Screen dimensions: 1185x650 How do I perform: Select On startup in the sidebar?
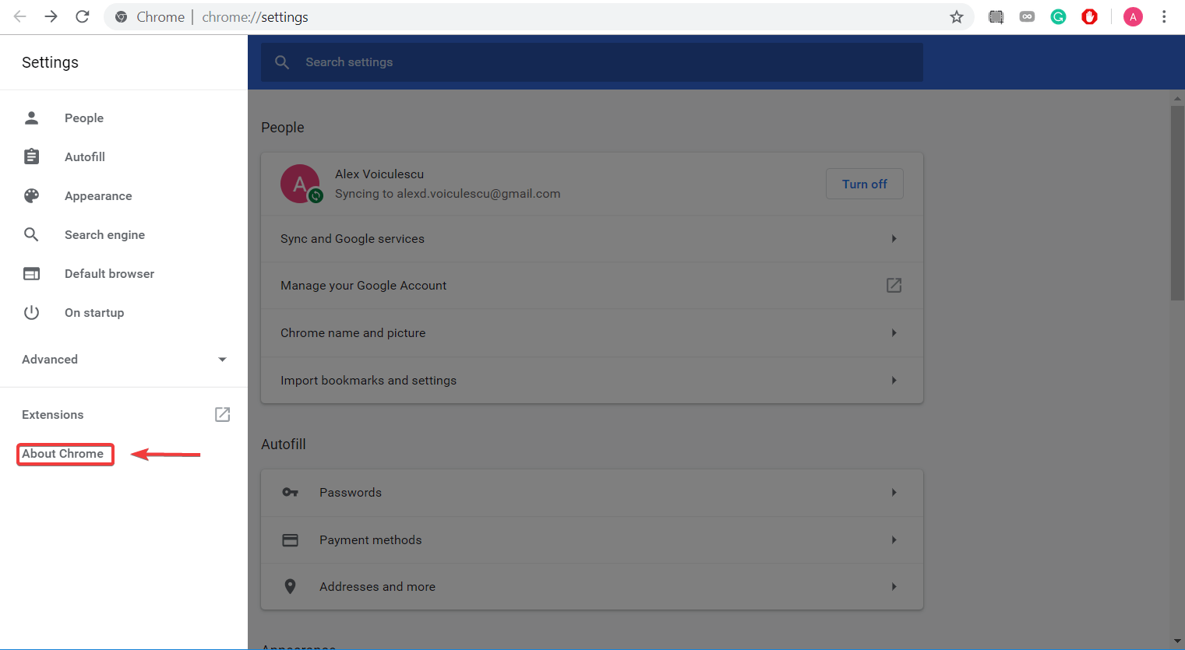pos(94,312)
